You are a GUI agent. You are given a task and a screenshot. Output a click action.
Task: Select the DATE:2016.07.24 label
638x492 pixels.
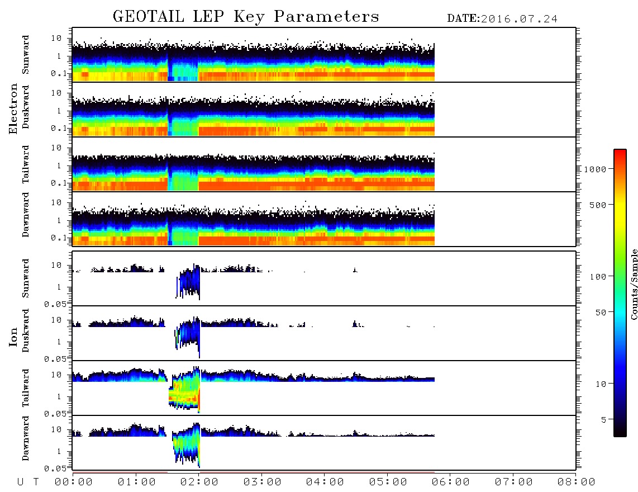pos(502,19)
